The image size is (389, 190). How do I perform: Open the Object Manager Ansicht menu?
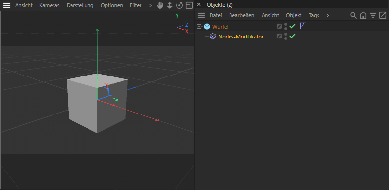270,15
